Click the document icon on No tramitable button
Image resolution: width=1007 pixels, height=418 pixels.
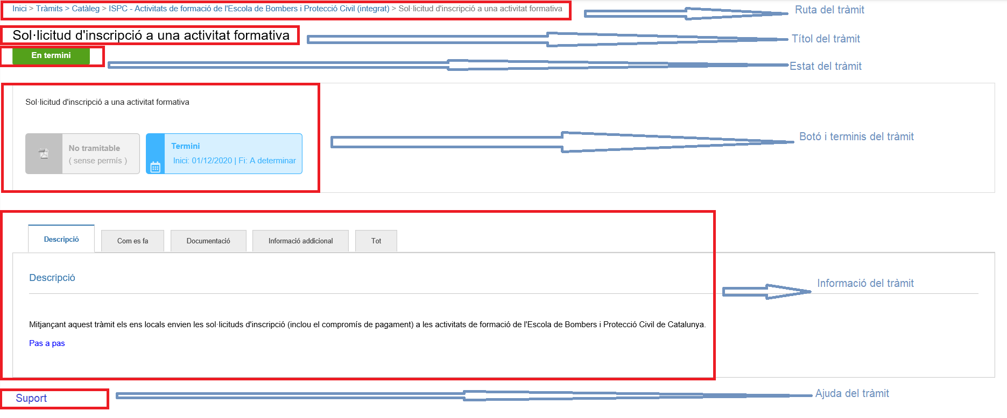click(x=44, y=154)
